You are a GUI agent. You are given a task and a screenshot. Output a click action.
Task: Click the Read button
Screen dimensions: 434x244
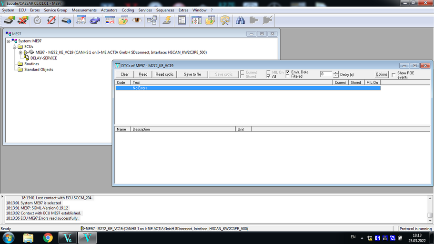143,74
